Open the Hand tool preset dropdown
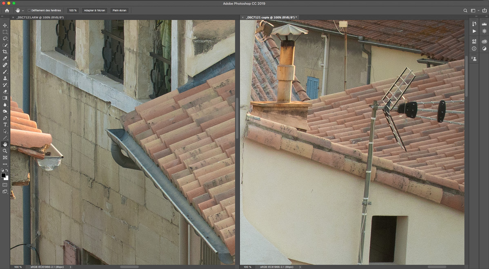Image resolution: width=489 pixels, height=269 pixels. (x=23, y=10)
